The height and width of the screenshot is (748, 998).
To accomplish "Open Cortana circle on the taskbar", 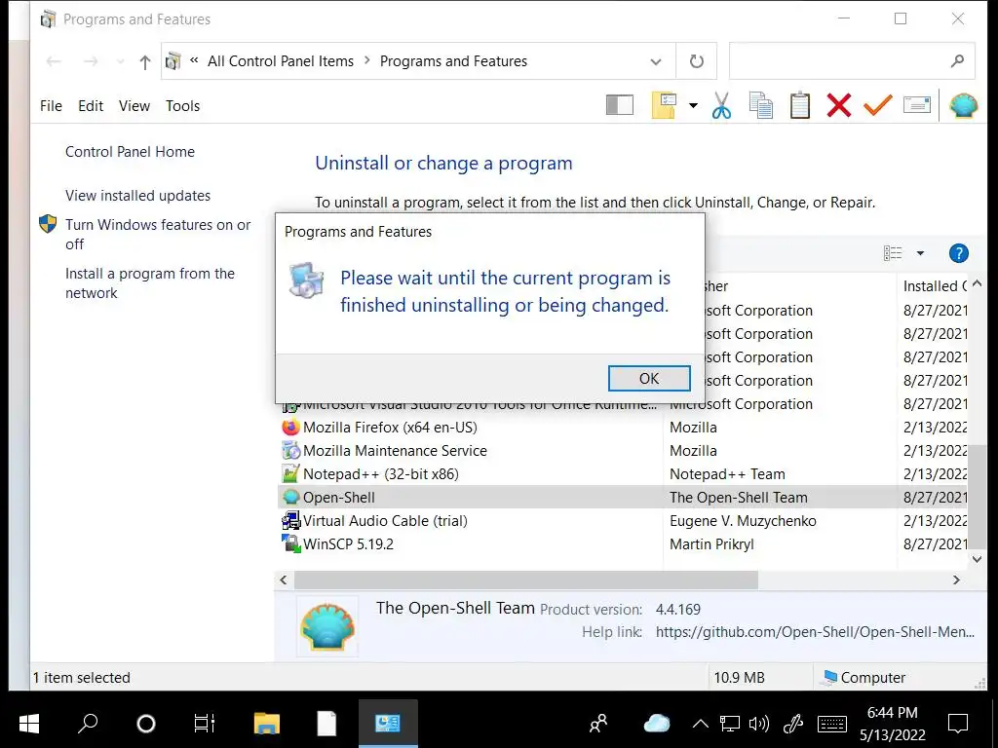I will pos(146,724).
